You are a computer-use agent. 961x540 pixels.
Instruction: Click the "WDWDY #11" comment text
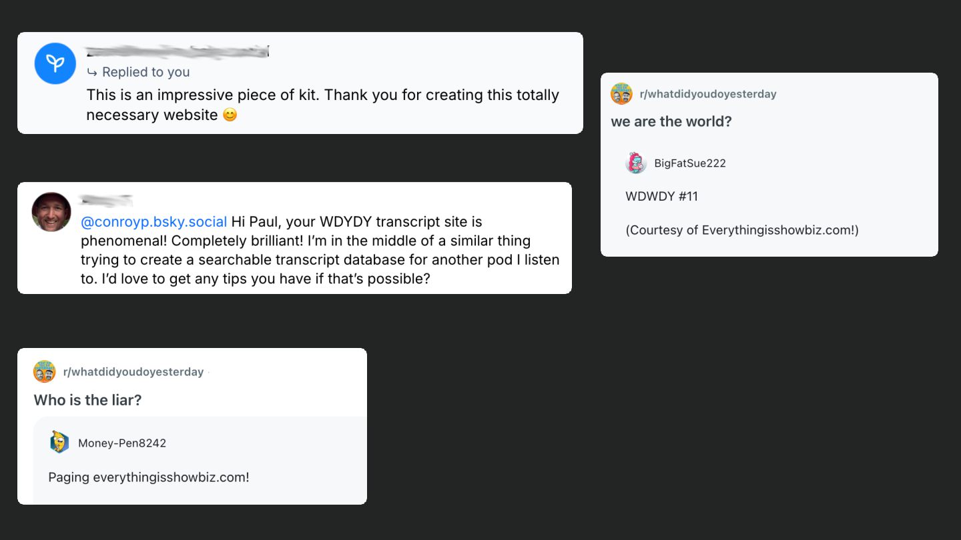pos(661,196)
